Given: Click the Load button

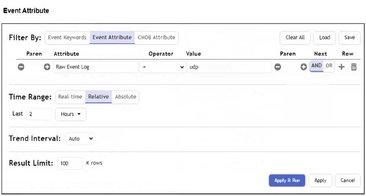Looking at the screenshot, I should pos(325,37).
